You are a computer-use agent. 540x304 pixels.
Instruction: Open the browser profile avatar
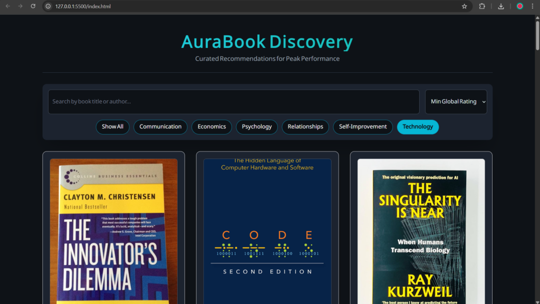(519, 6)
